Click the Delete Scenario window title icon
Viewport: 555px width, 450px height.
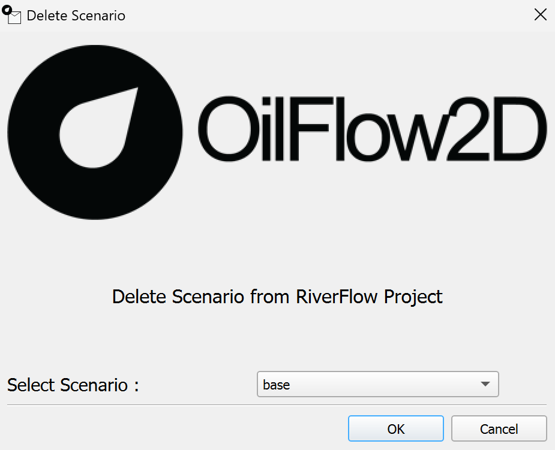[x=11, y=15]
